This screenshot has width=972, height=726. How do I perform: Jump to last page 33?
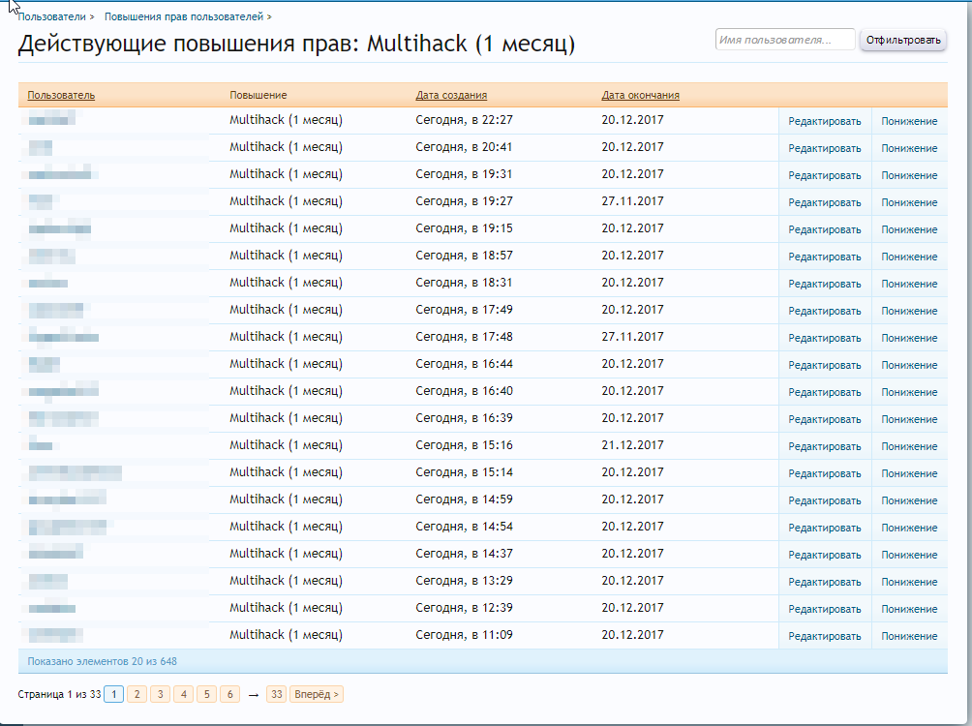coord(277,694)
